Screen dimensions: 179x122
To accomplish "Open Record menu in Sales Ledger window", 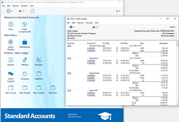I will tap(80, 23).
